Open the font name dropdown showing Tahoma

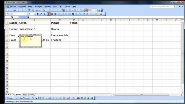[27, 14]
